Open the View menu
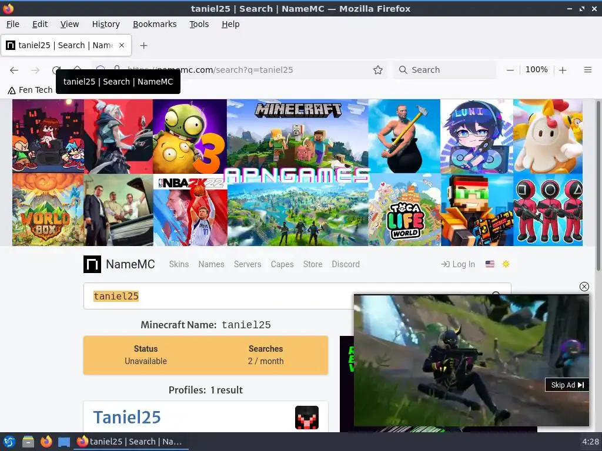Viewport: 602px width, 451px height. click(x=69, y=24)
